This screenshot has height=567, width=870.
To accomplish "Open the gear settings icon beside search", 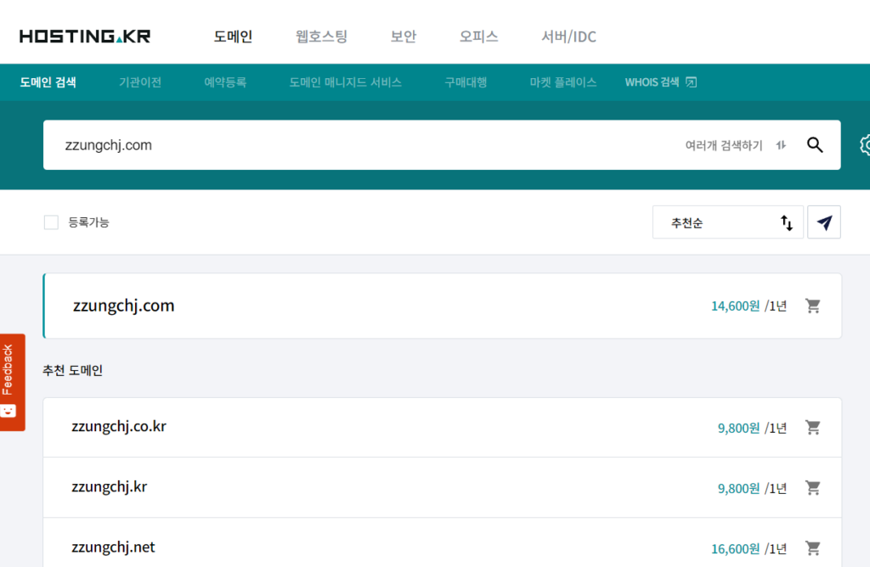I will click(x=865, y=145).
